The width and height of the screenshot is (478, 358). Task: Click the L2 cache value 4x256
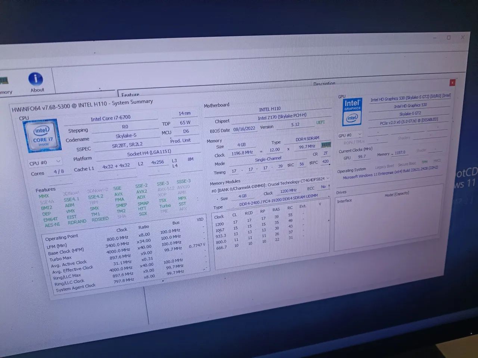point(158,162)
